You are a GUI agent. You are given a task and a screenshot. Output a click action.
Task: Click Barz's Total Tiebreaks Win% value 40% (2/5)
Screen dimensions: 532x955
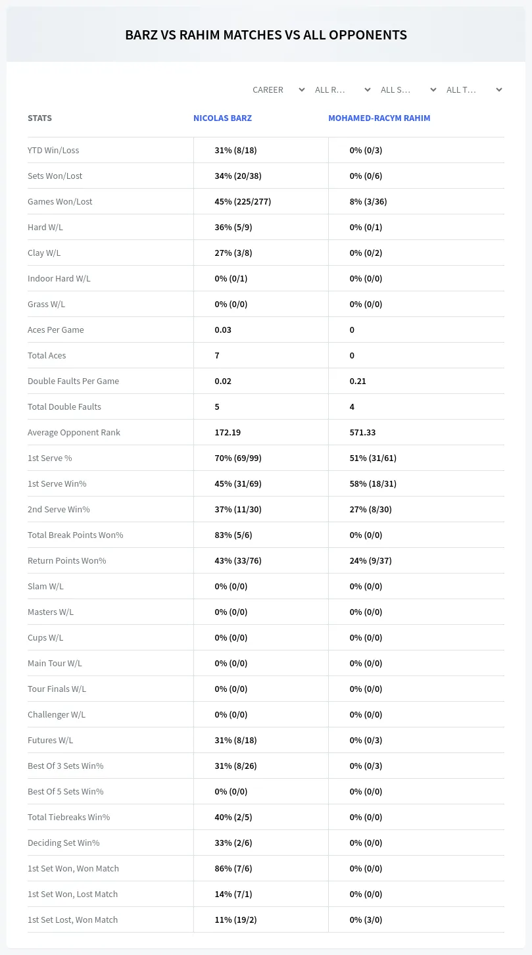point(233,817)
